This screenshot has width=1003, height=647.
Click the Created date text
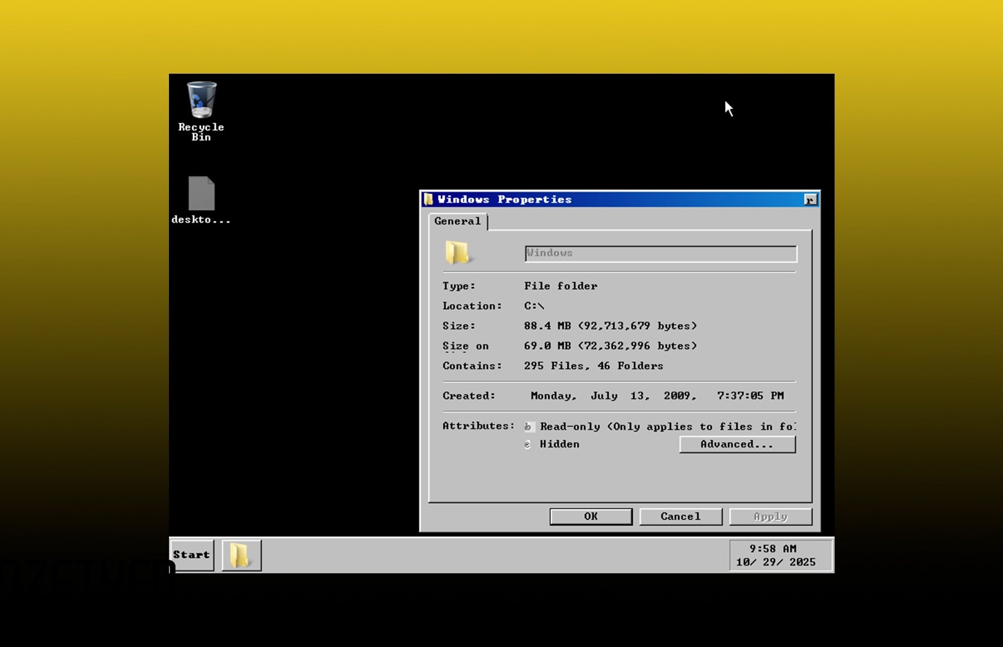coord(657,396)
